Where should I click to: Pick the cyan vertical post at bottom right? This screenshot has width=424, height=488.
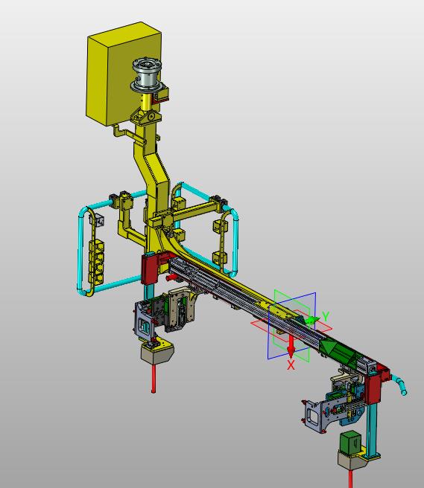click(372, 431)
